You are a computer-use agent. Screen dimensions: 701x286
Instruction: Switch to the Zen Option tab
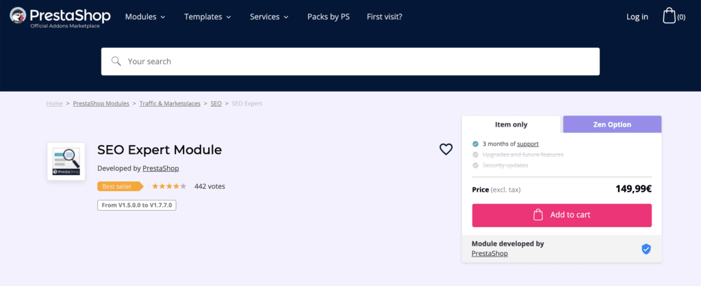pyautogui.click(x=612, y=125)
